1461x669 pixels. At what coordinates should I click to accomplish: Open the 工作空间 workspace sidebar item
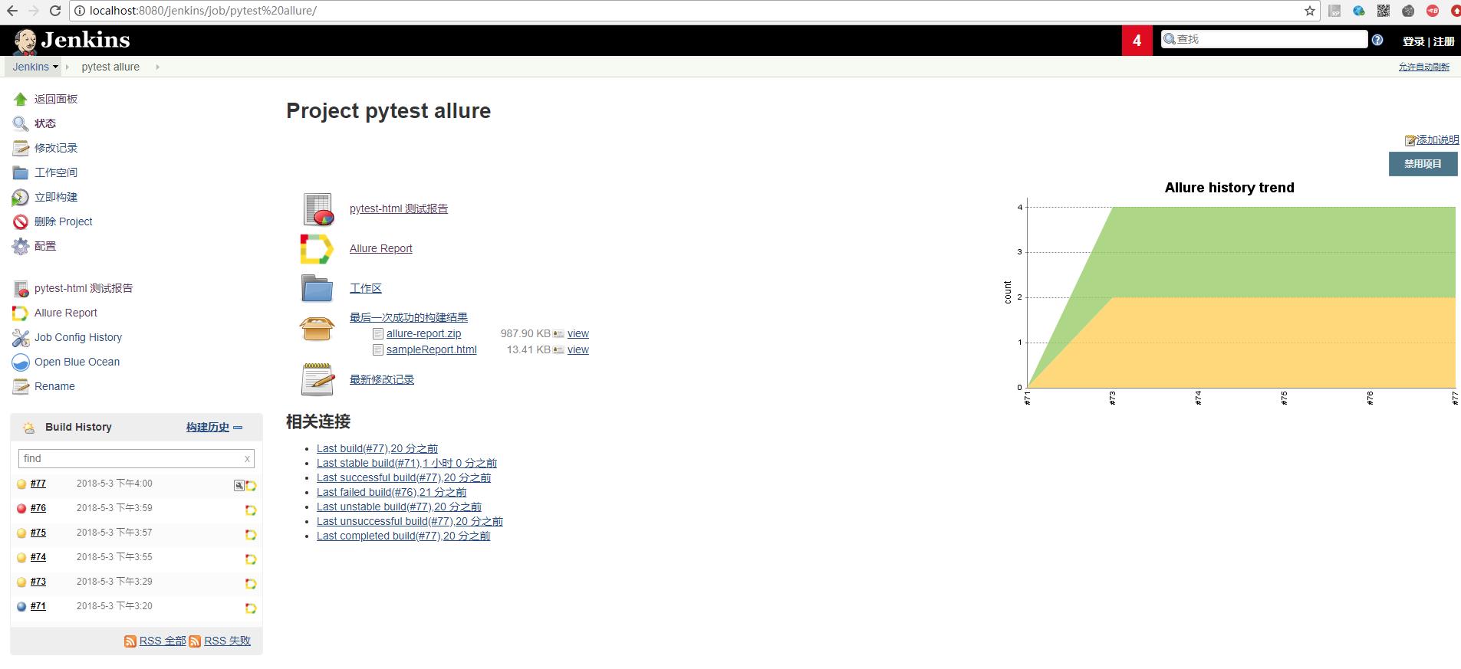click(56, 172)
